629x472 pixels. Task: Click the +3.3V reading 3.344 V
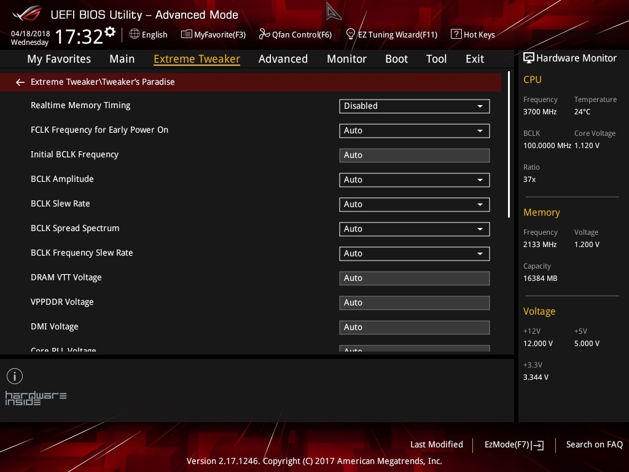coord(536,377)
